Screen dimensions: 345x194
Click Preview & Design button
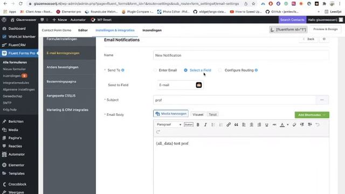click(325, 29)
